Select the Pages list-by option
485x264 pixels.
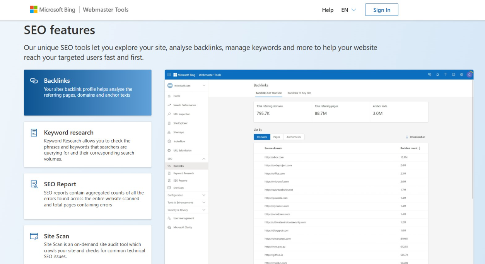[x=277, y=137]
